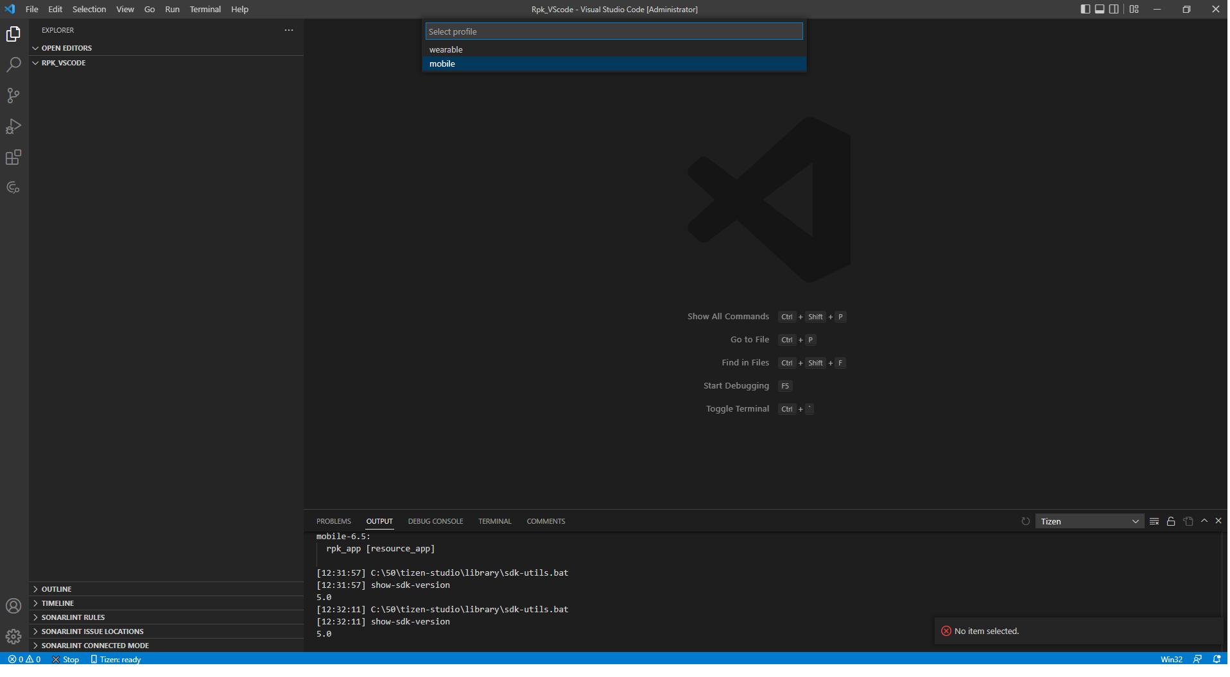
Task: Open the Run and Debug icon
Action: pos(13,126)
